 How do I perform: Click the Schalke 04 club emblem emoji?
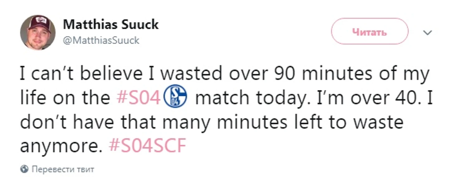pos(175,98)
